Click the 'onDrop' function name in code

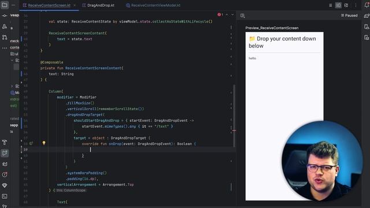point(115,144)
